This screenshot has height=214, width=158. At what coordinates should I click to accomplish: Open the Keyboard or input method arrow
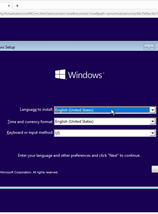(152, 133)
